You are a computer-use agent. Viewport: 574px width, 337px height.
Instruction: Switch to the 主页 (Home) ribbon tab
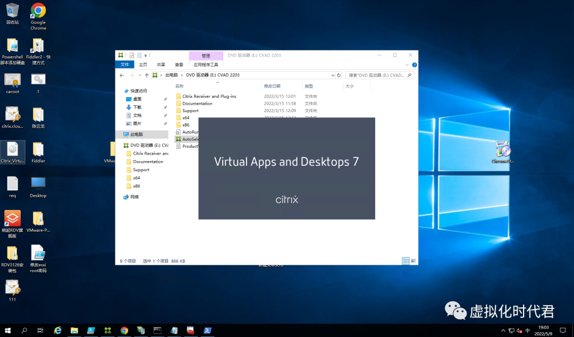[x=143, y=64]
